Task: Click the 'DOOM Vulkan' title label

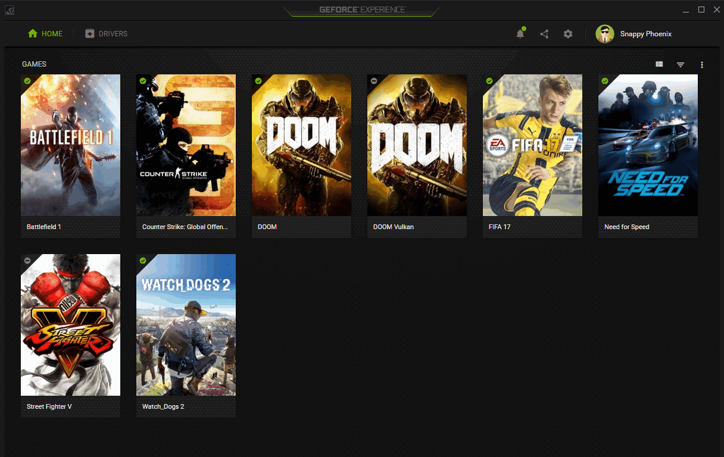Action: (394, 227)
